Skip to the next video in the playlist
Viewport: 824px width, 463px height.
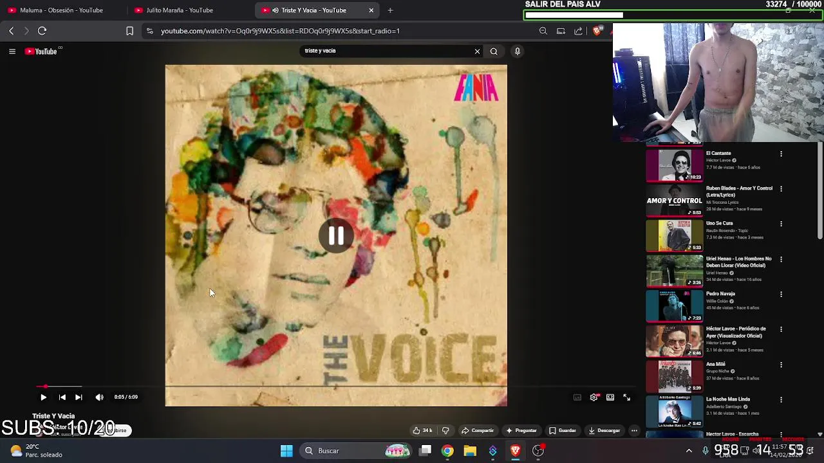tap(79, 397)
